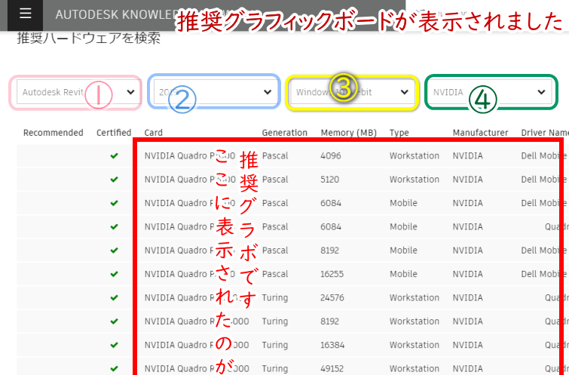This screenshot has width=569, height=375.
Task: Select the memory value 49152
Action: pos(332,368)
